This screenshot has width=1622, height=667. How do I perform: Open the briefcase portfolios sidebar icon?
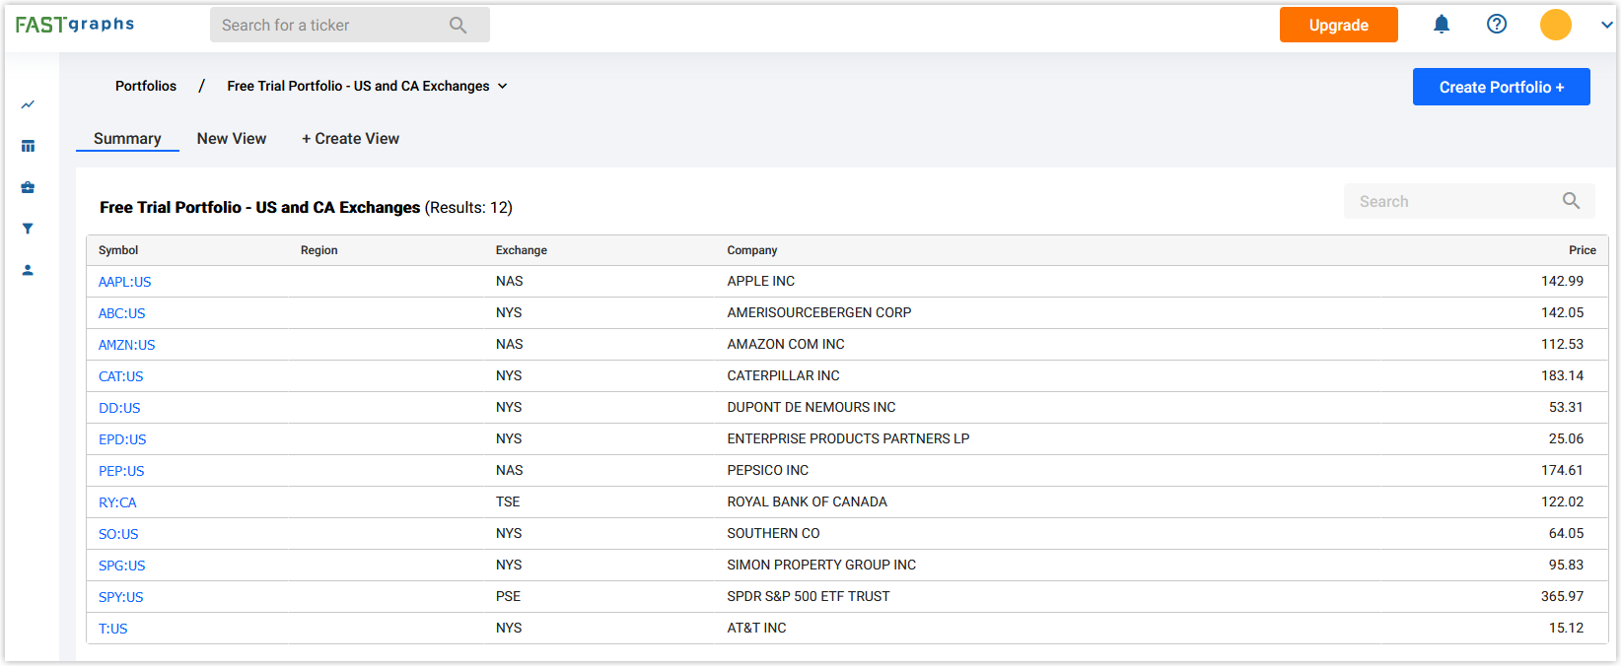pyautogui.click(x=28, y=187)
